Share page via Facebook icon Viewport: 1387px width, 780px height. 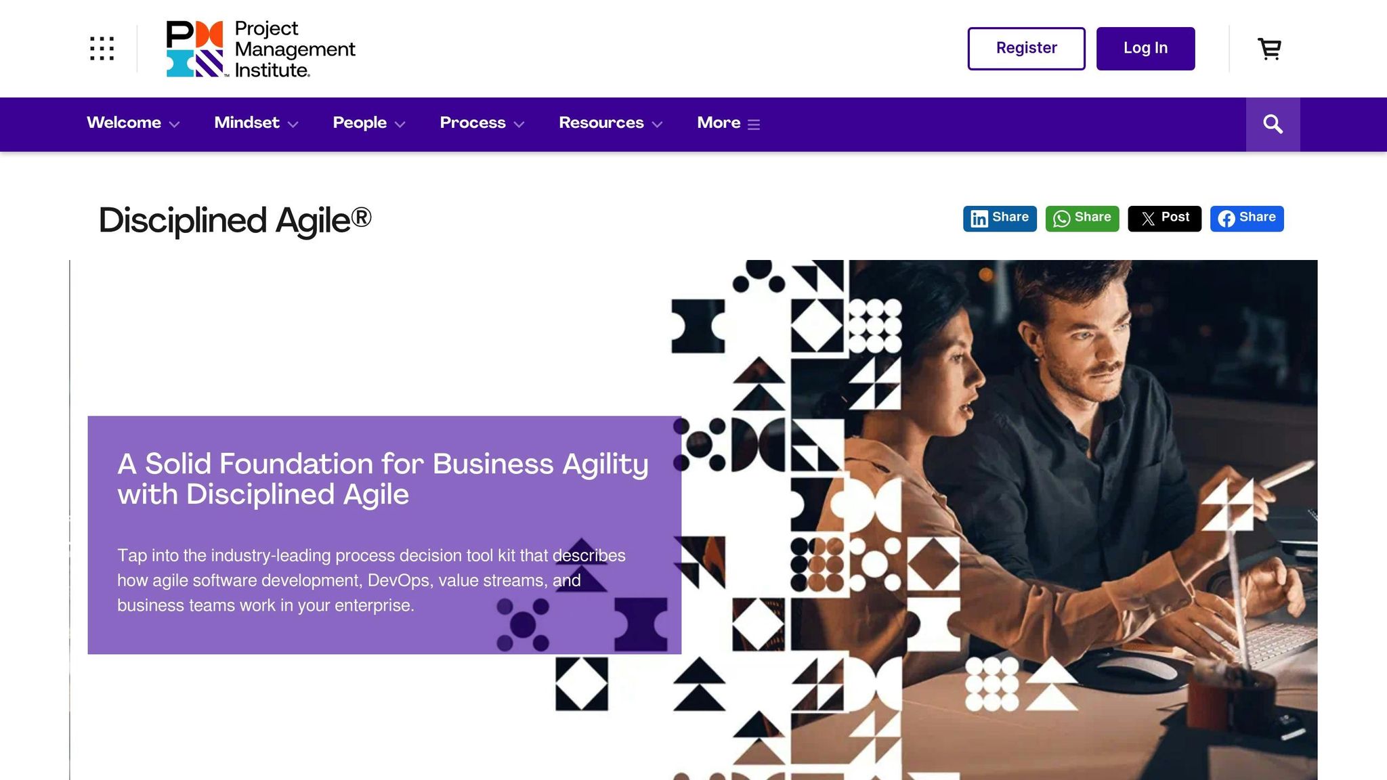coord(1226,219)
